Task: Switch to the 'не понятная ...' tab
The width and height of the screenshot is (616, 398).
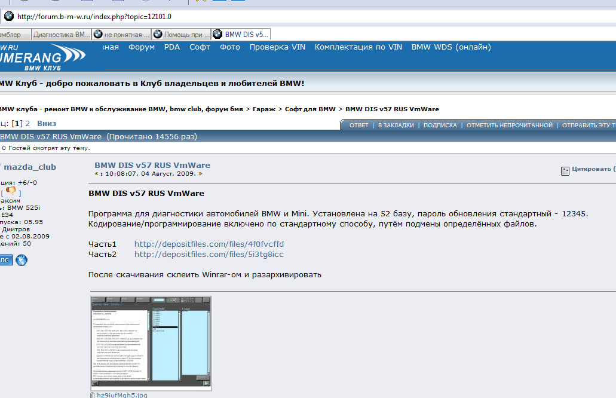Action: 122,35
